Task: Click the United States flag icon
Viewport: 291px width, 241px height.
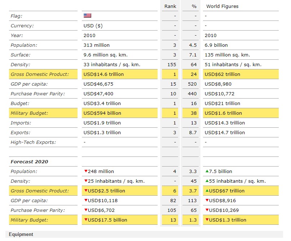Action: point(87,15)
